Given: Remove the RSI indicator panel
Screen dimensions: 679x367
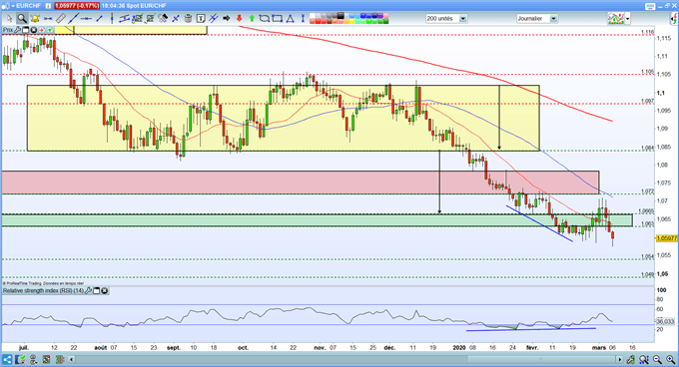Looking at the screenshot, I should (105, 291).
